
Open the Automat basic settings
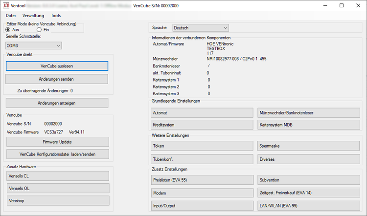pyautogui.click(x=202, y=112)
